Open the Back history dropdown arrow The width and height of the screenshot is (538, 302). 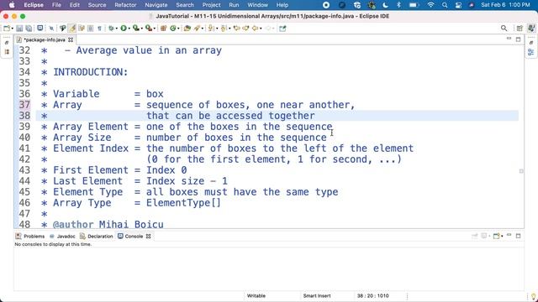[x=261, y=29]
